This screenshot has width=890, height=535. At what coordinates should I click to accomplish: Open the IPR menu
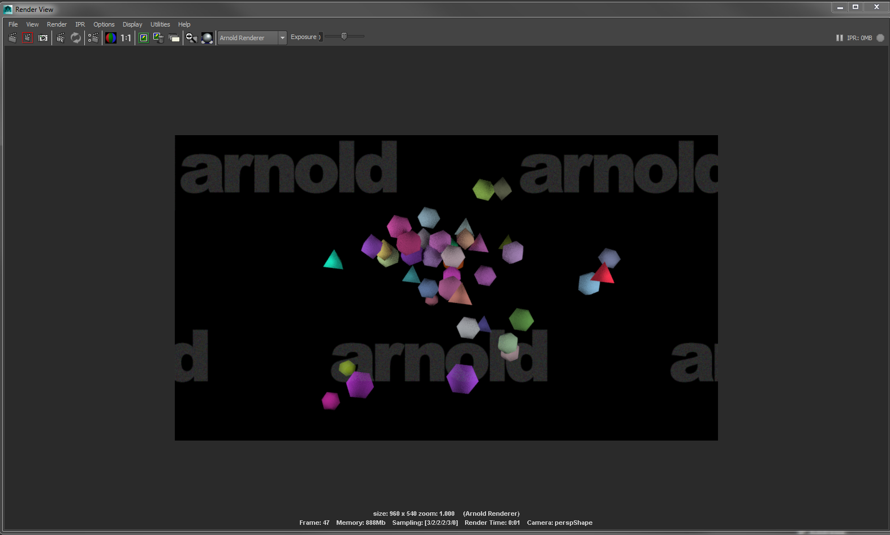[x=80, y=24]
